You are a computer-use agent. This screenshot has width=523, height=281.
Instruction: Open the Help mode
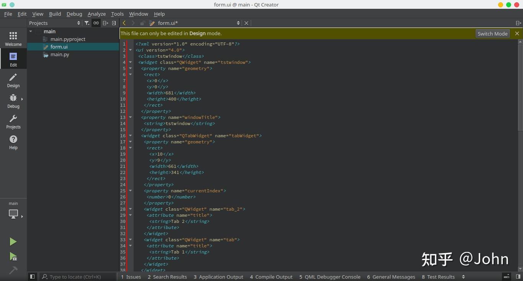point(13,142)
